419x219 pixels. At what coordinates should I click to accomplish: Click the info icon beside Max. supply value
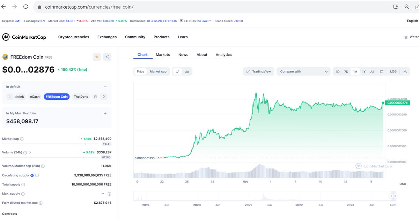tap(109, 194)
